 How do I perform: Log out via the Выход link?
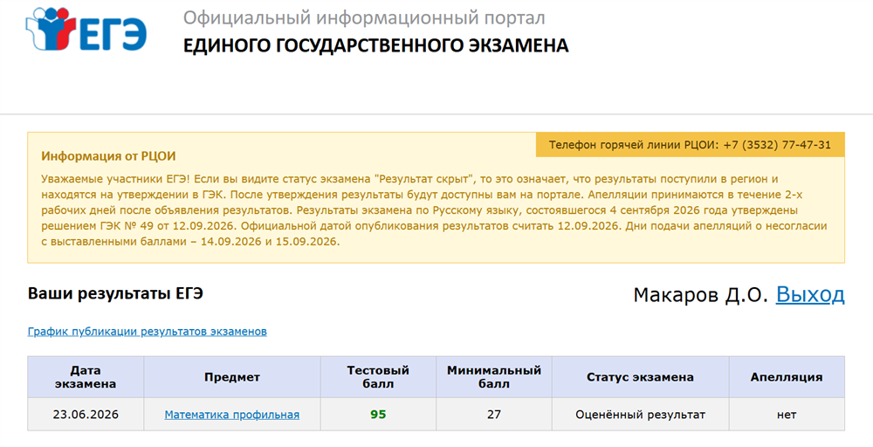coord(810,294)
